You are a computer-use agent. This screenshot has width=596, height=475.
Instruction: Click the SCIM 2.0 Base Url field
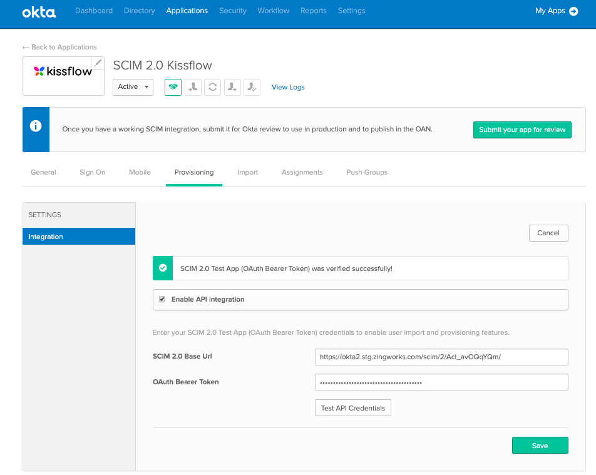pyautogui.click(x=441, y=357)
